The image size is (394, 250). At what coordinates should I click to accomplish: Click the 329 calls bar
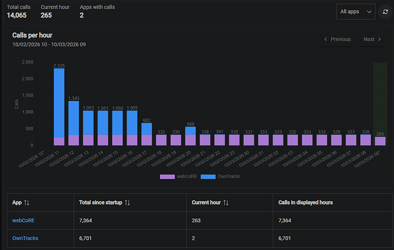336,140
